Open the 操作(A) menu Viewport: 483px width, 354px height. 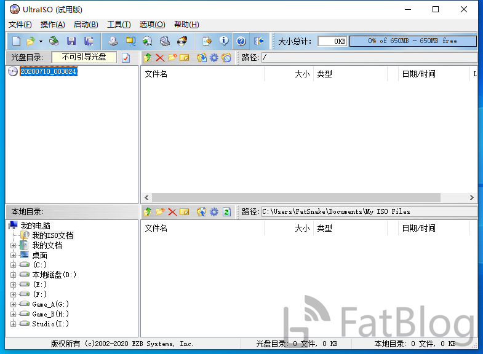coord(53,25)
